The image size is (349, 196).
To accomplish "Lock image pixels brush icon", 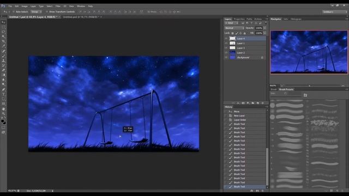I will pos(237,33).
